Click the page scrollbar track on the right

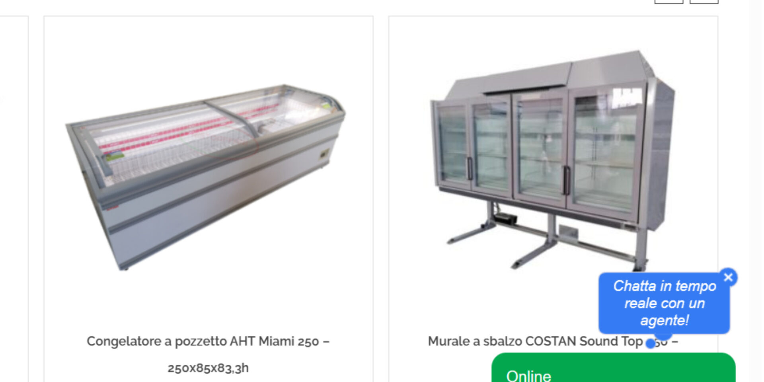click(x=756, y=191)
